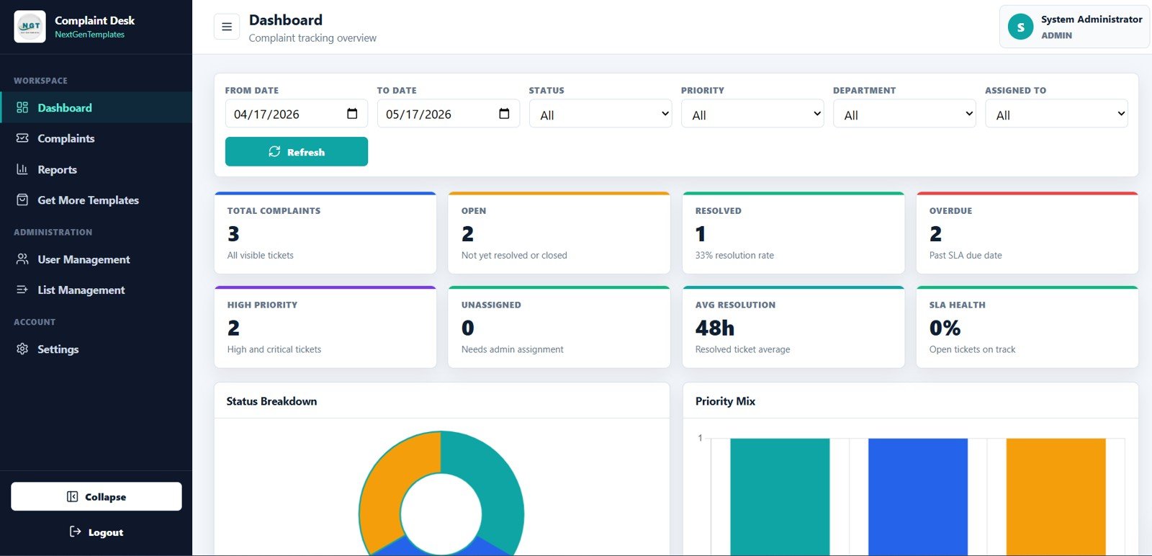Click the NGT logo in the sidebar
1152x556 pixels.
pyautogui.click(x=30, y=27)
